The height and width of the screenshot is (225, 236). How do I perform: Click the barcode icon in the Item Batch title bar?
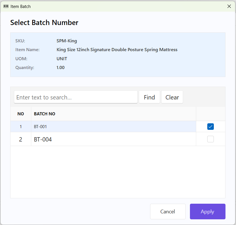(6, 6)
